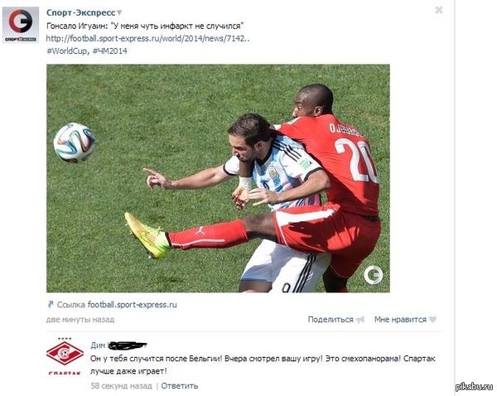The height and width of the screenshot is (396, 497).
Task: Open the 58 секунд назад comment timestamp
Action: point(122,386)
